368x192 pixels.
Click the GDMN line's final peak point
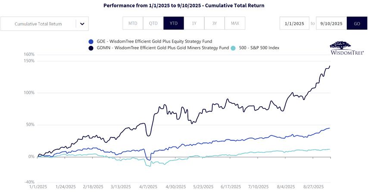click(x=330, y=66)
